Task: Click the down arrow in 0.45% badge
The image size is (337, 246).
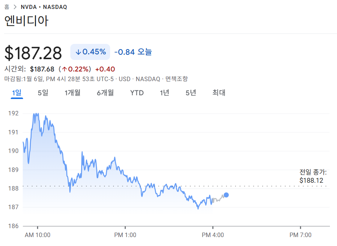Action: tap(78, 52)
